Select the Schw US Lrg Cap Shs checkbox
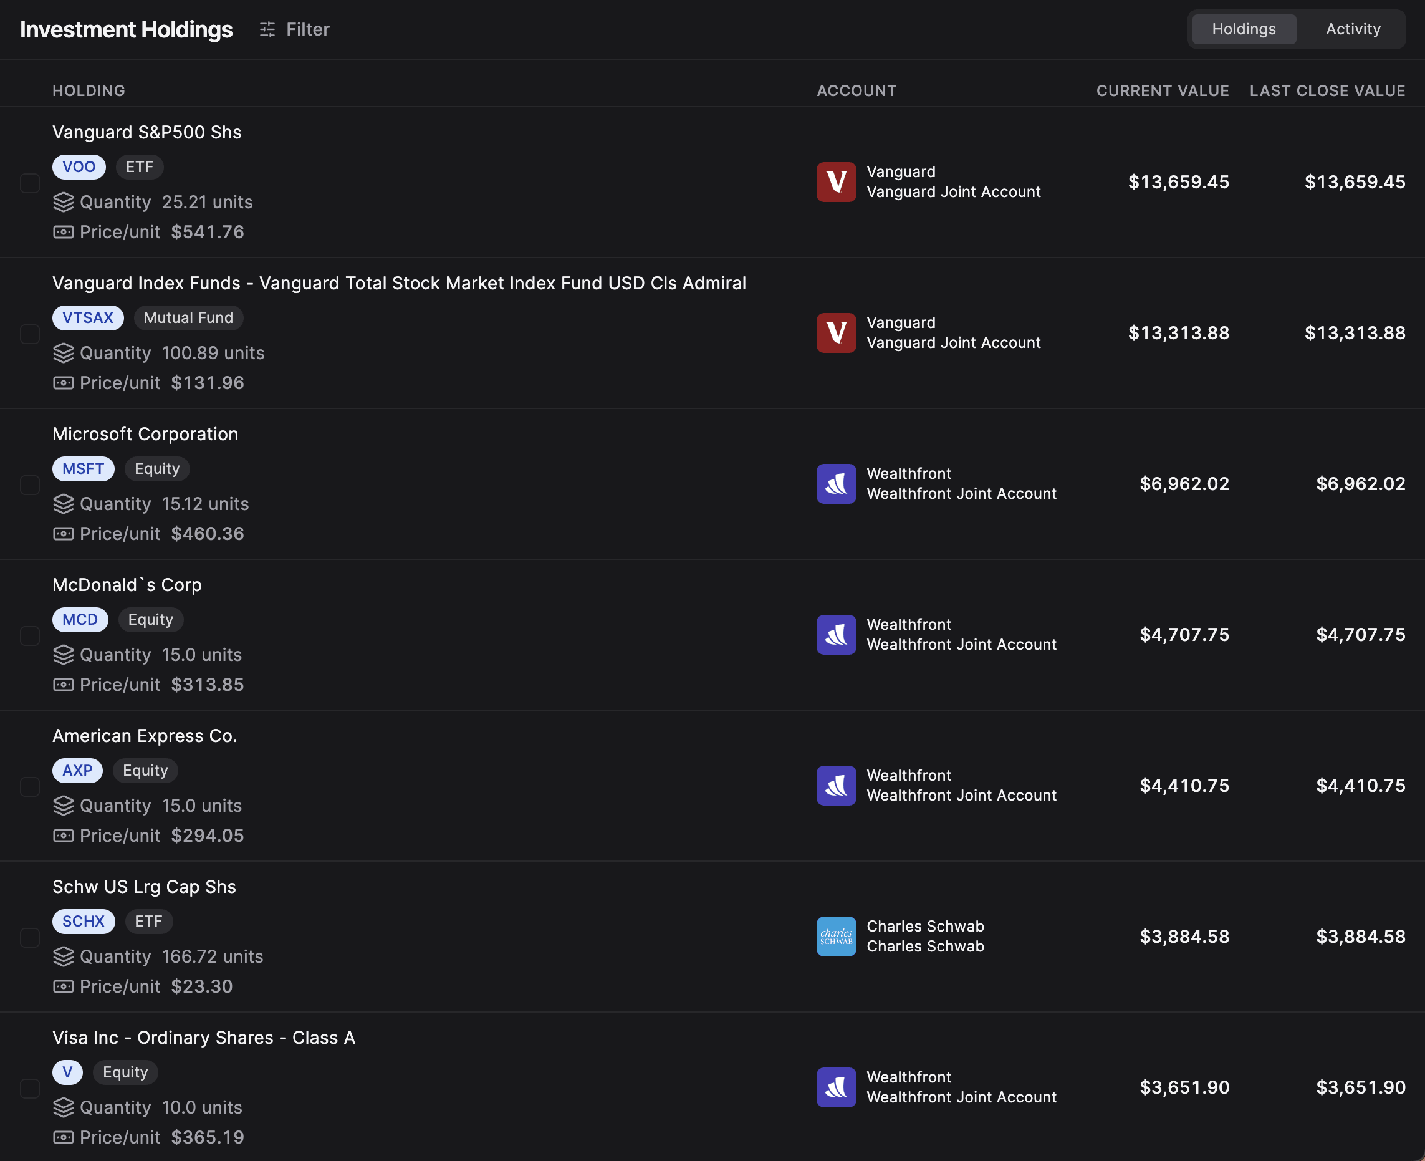Image resolution: width=1425 pixels, height=1161 pixels. [x=30, y=937]
